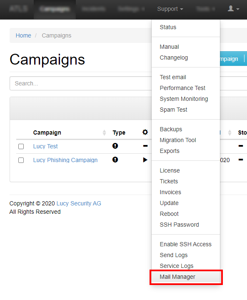Open the Lucy Phishing Campaign link
Image resolution: width=247 pixels, height=300 pixels.
click(x=65, y=160)
